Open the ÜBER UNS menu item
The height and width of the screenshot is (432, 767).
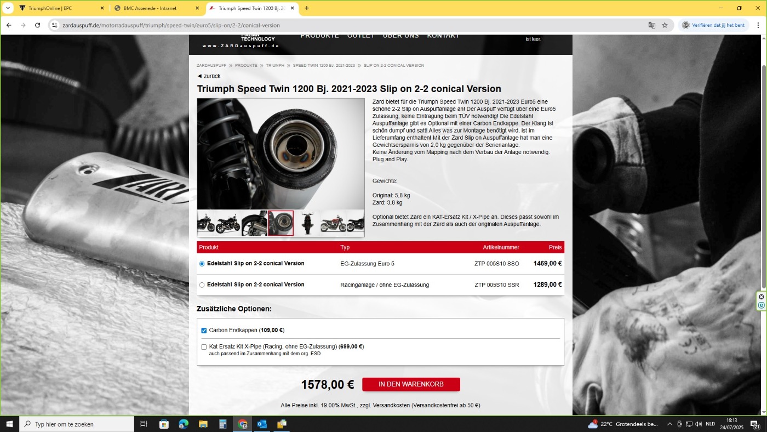click(x=400, y=36)
